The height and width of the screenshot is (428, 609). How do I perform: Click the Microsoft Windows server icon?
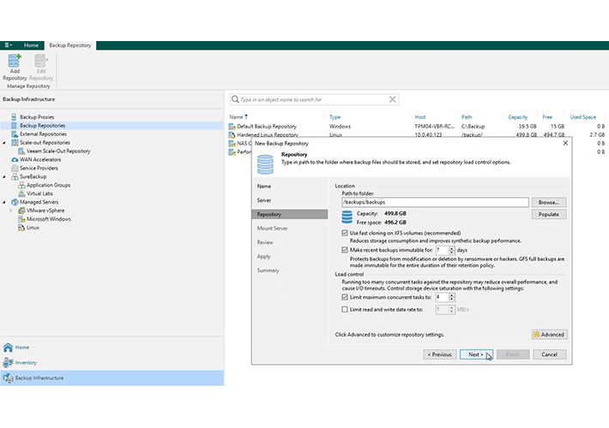click(x=21, y=219)
